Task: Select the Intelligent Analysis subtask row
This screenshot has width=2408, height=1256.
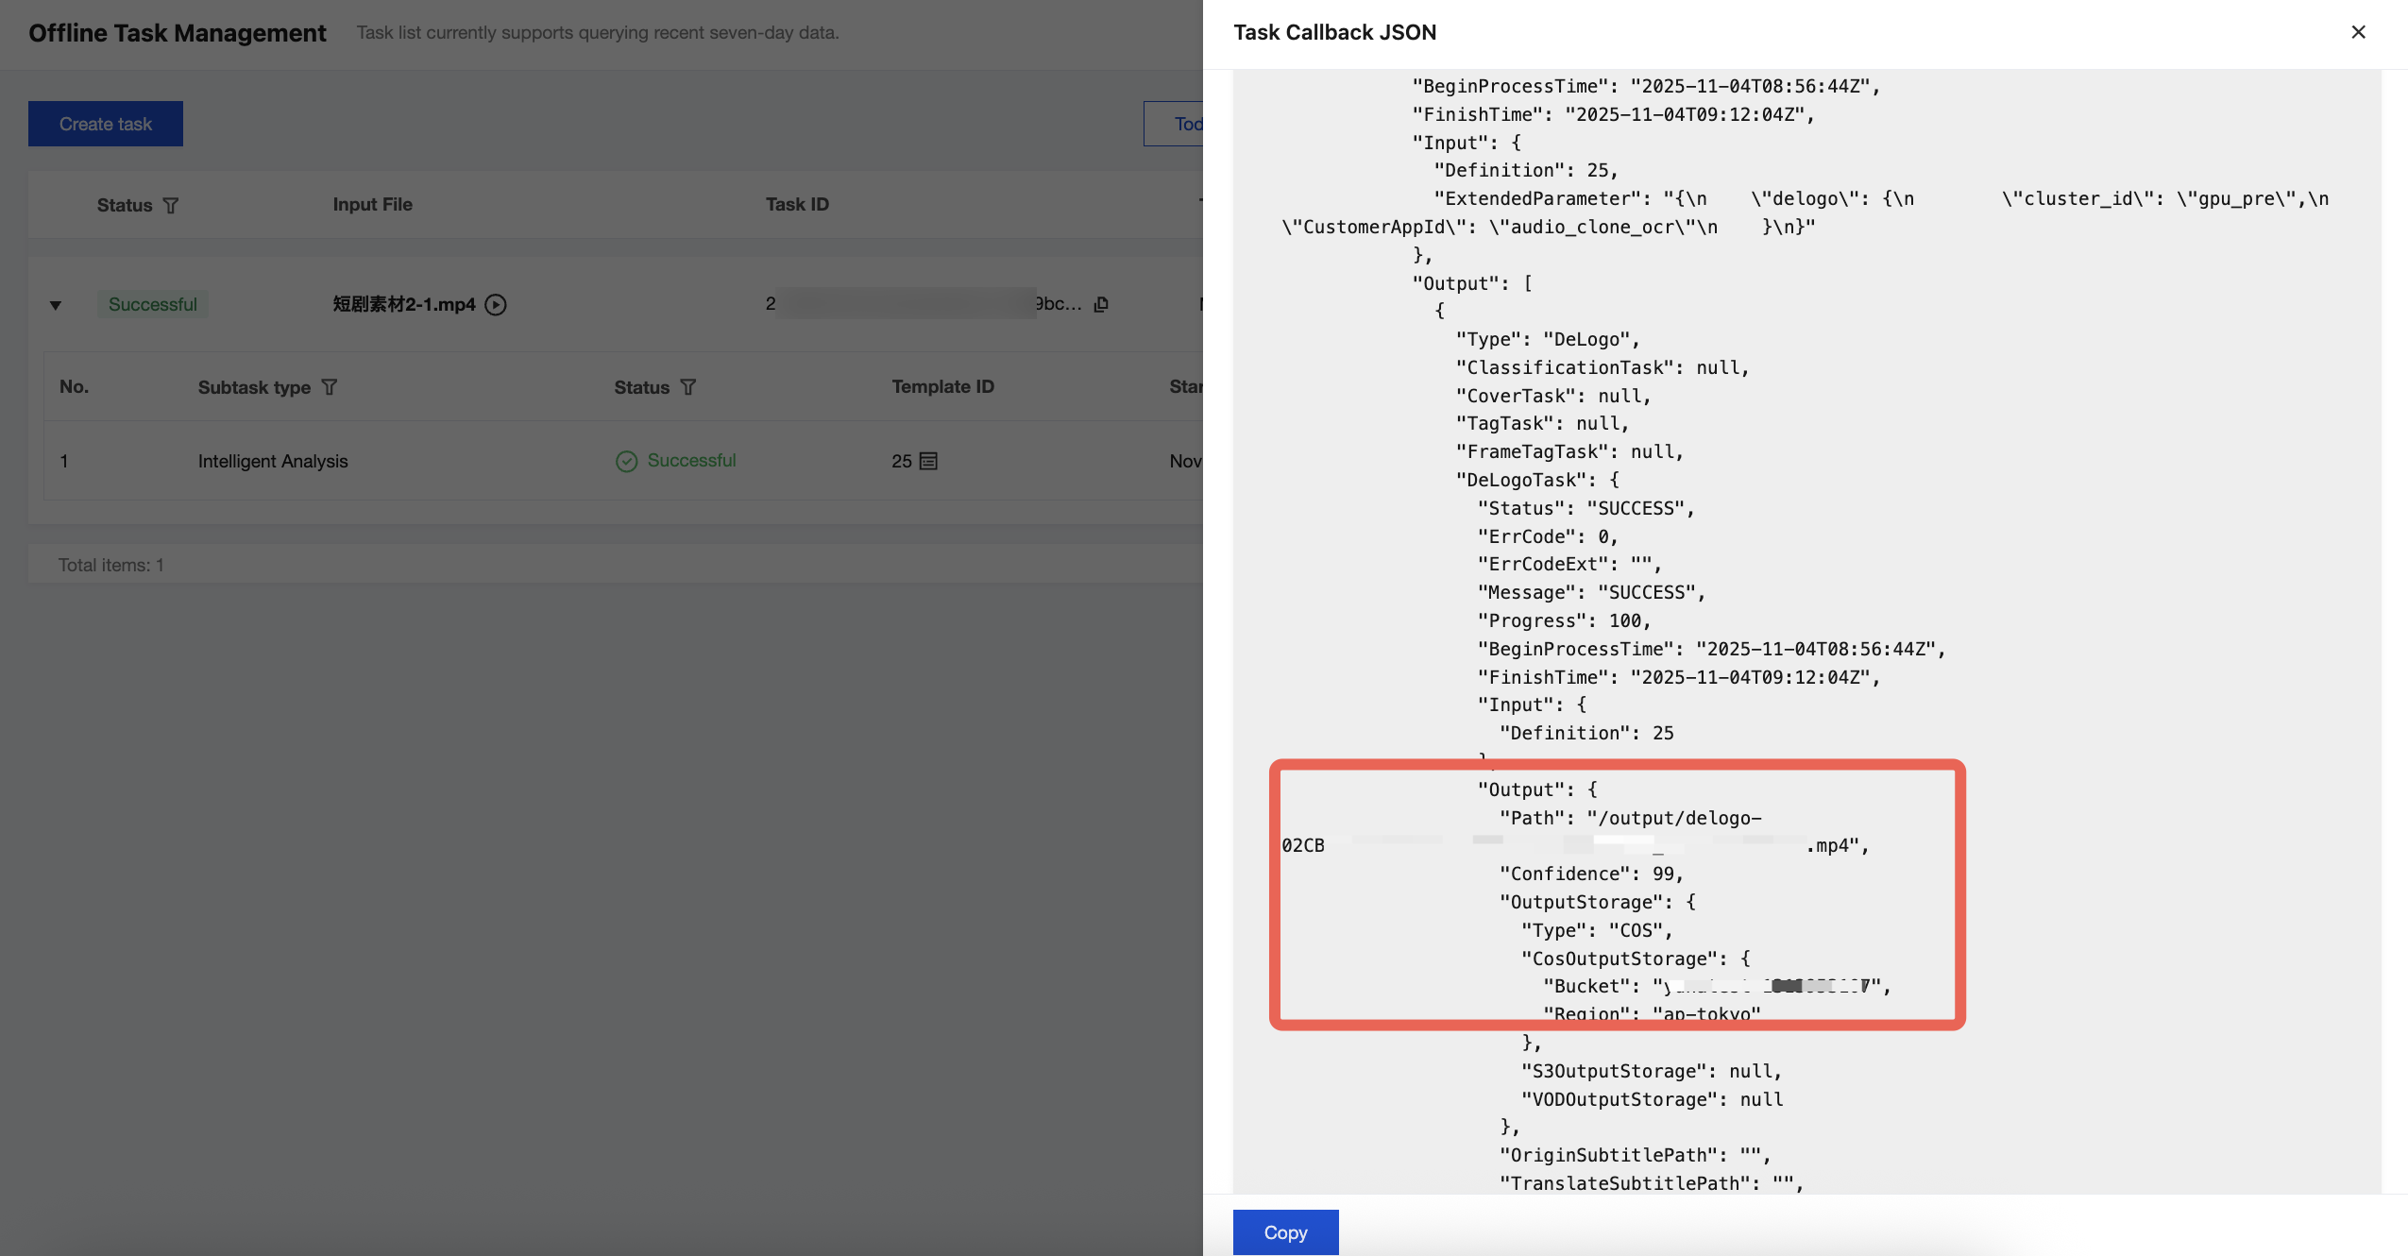Action: click(273, 461)
